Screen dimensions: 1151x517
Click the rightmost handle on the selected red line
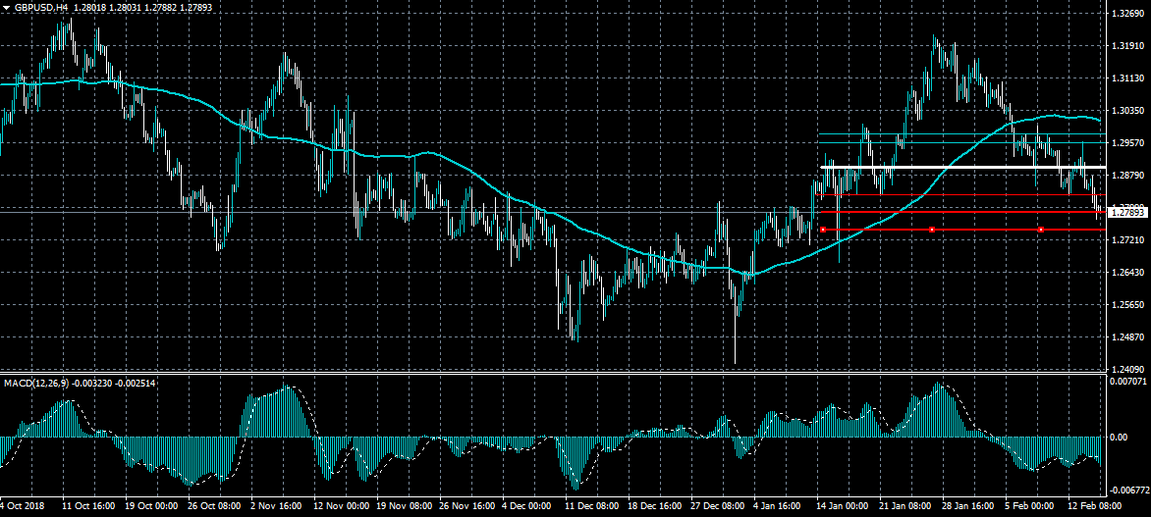(x=1040, y=230)
